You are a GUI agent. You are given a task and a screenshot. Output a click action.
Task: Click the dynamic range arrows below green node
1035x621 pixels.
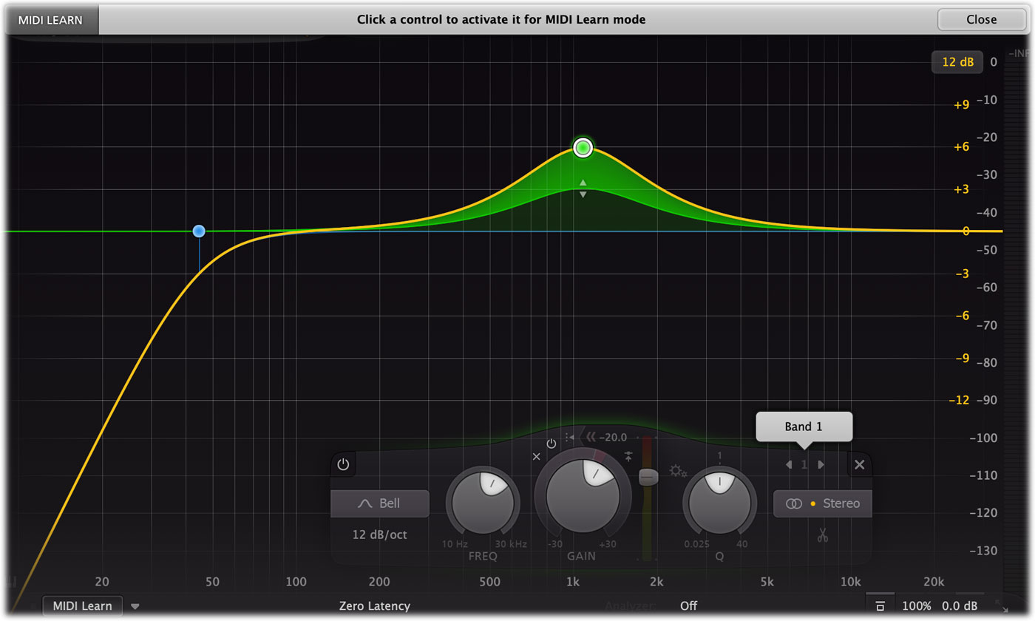[x=583, y=189]
